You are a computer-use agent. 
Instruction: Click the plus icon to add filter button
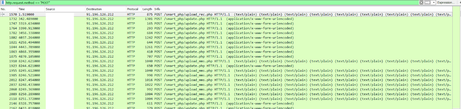pyautogui.click(x=460, y=3)
